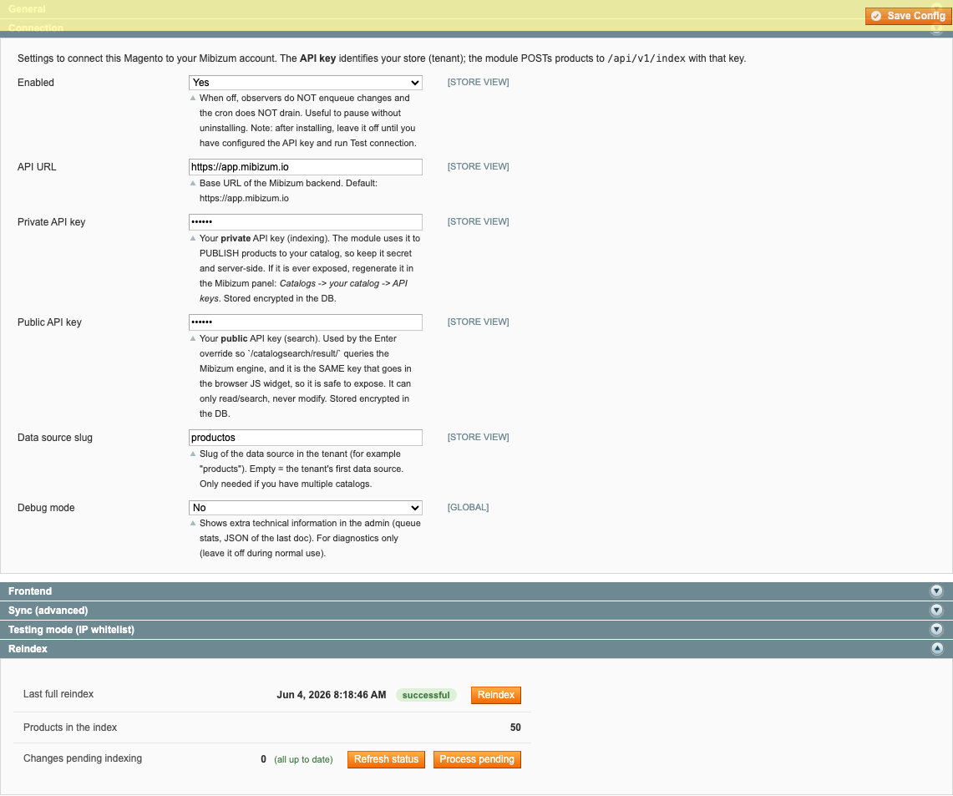Click the [GLOBAL] label next to Debug mode
Screen dimensions: 953x796
pos(468,507)
